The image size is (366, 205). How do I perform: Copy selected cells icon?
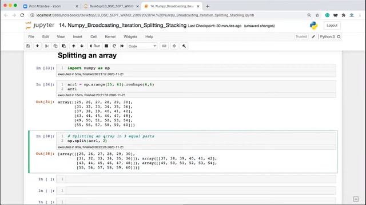pyautogui.click(x=55, y=46)
